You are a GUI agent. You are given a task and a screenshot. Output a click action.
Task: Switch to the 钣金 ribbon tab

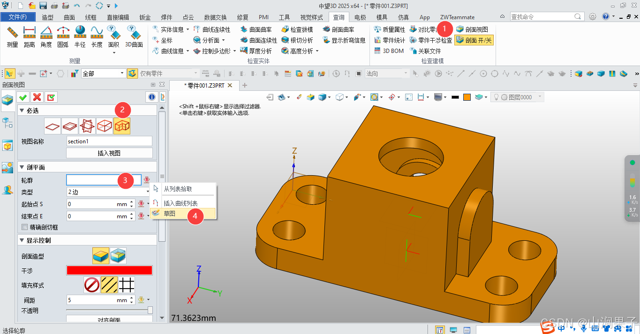tap(145, 17)
